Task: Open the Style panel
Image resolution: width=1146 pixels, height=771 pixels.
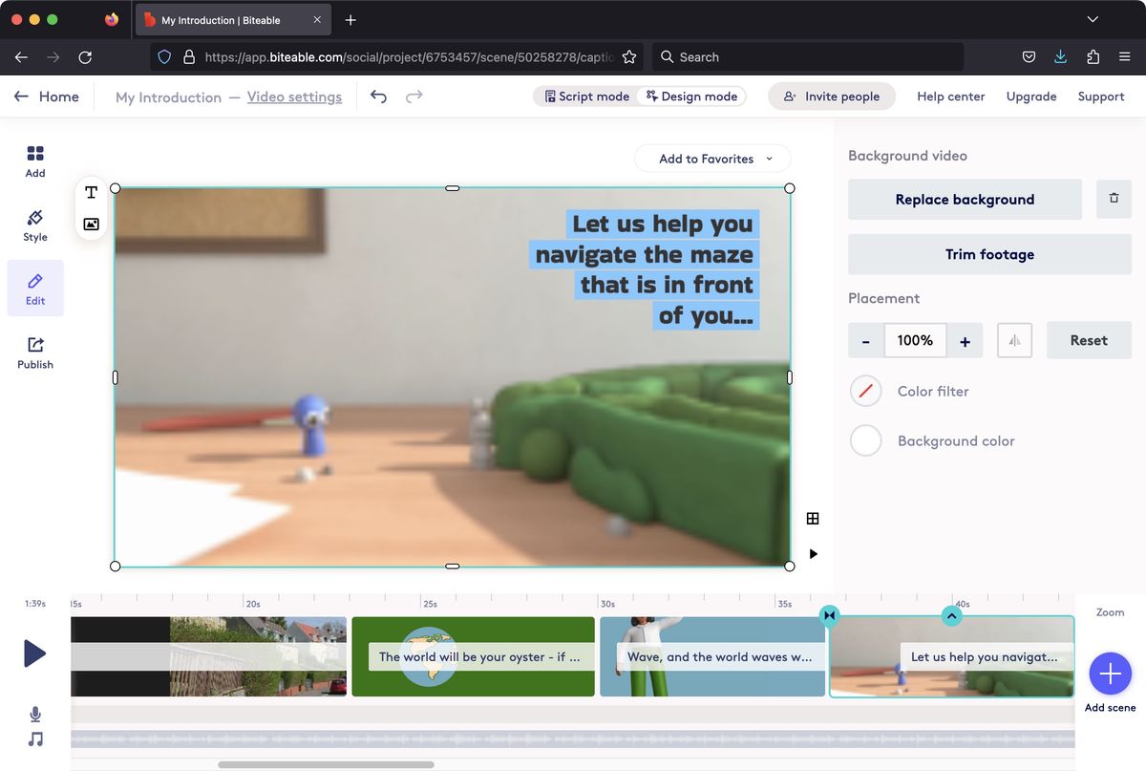Action: (x=34, y=224)
